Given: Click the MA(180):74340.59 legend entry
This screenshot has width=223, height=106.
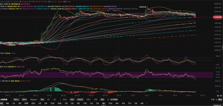Looking at the screenshot, I should 54,6.
